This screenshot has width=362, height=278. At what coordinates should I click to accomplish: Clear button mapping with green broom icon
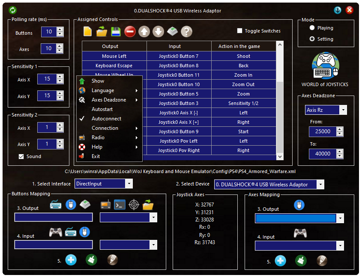(x=91, y=260)
